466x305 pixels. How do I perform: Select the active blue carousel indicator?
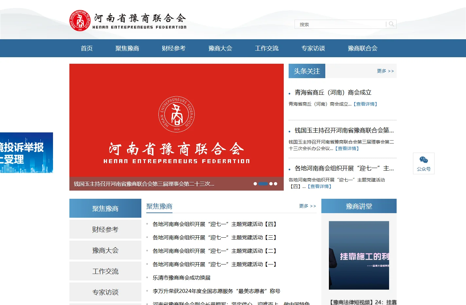click(x=263, y=184)
